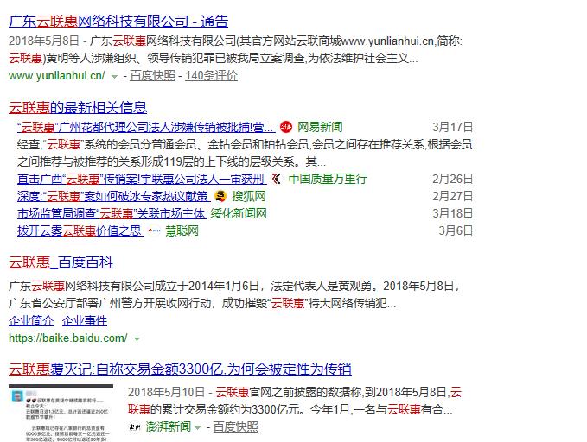The height and width of the screenshot is (442, 587).
Task: Open 云联惠的最新相关信息 heading link
Action: pos(78,107)
